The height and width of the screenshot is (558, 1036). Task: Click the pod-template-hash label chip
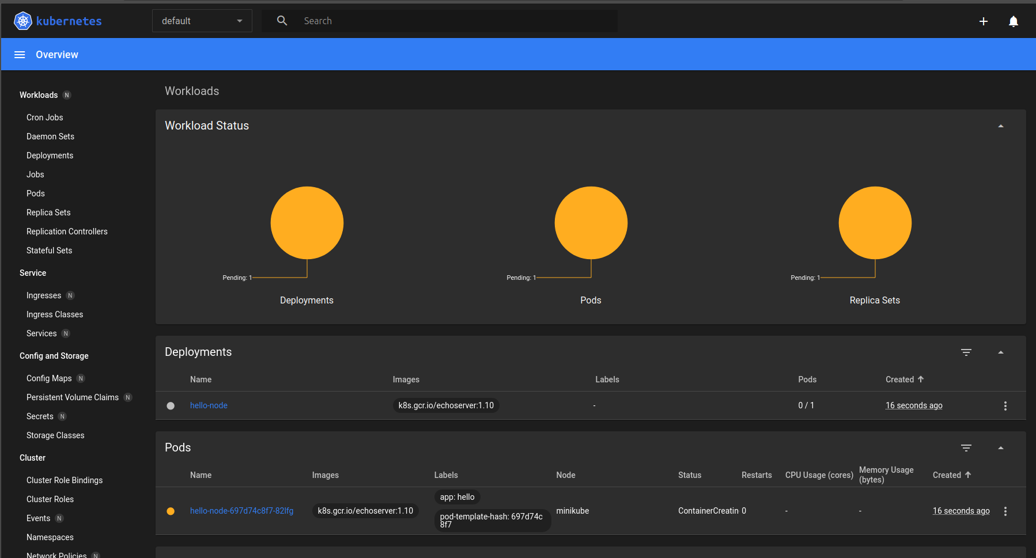pyautogui.click(x=493, y=521)
